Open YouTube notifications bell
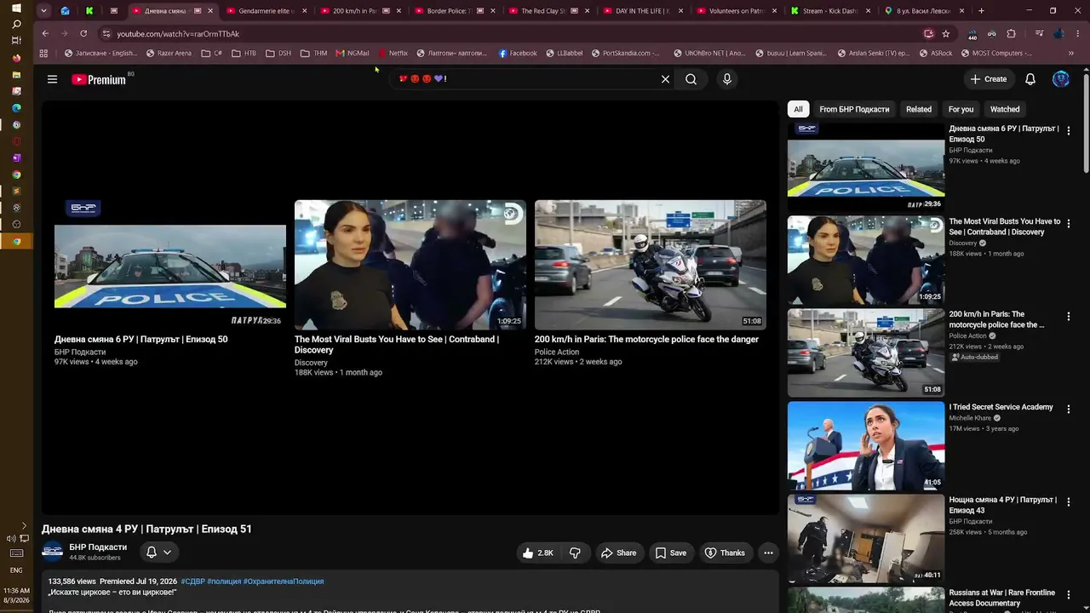The height and width of the screenshot is (613, 1090). coord(1030,79)
